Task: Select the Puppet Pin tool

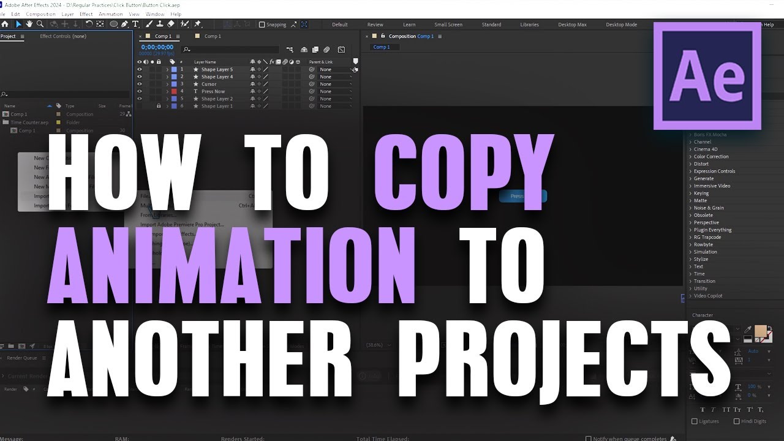Action: pyautogui.click(x=198, y=24)
